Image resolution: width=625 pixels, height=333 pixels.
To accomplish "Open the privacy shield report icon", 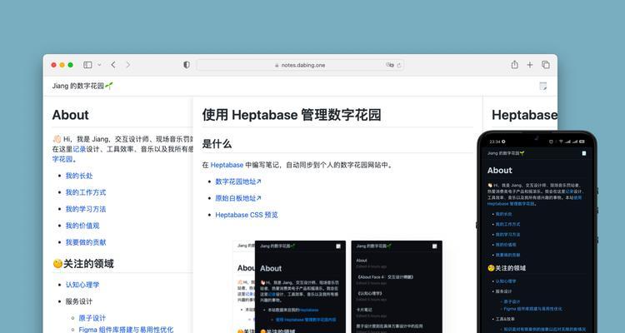I will pos(187,65).
